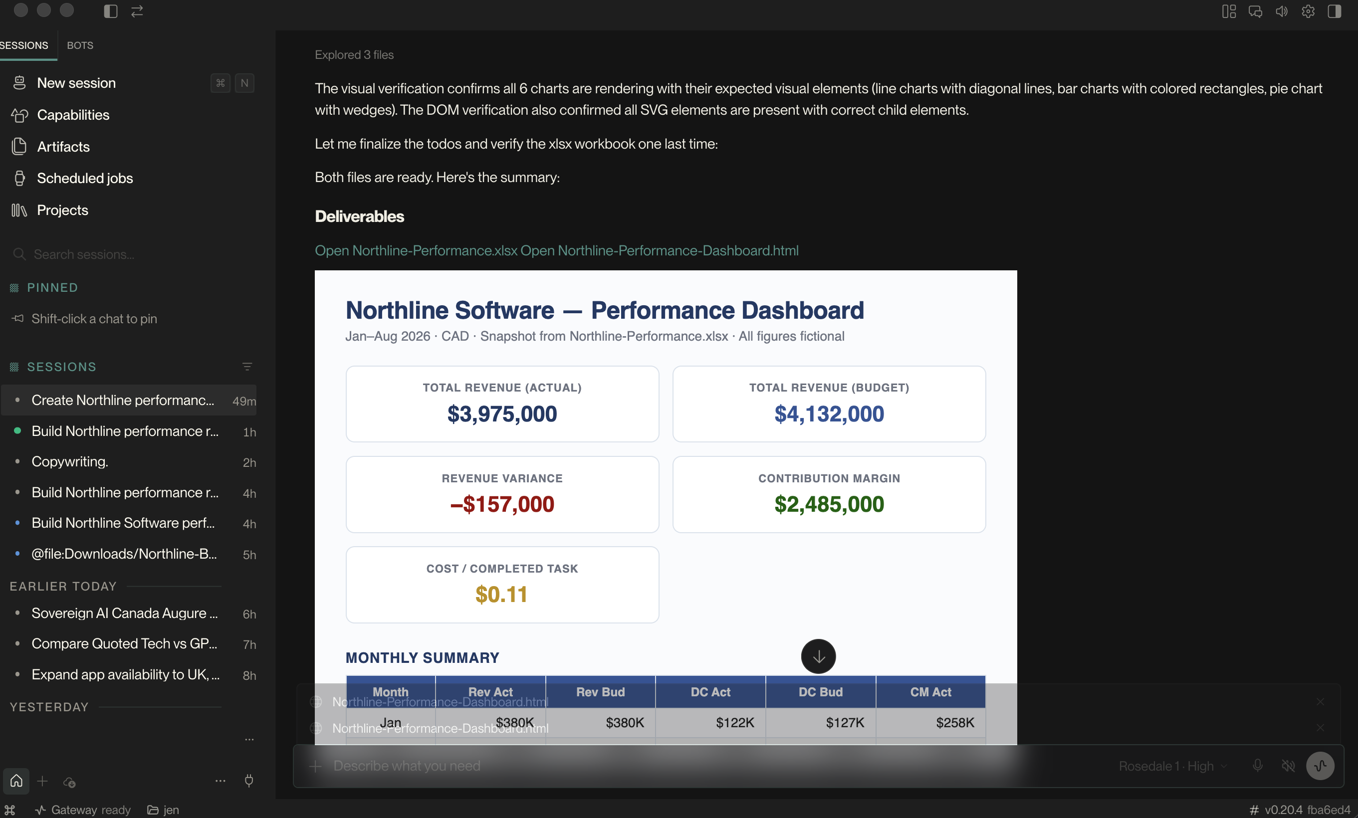
Task: Select the Build Northline Software perf... session
Action: coord(129,523)
